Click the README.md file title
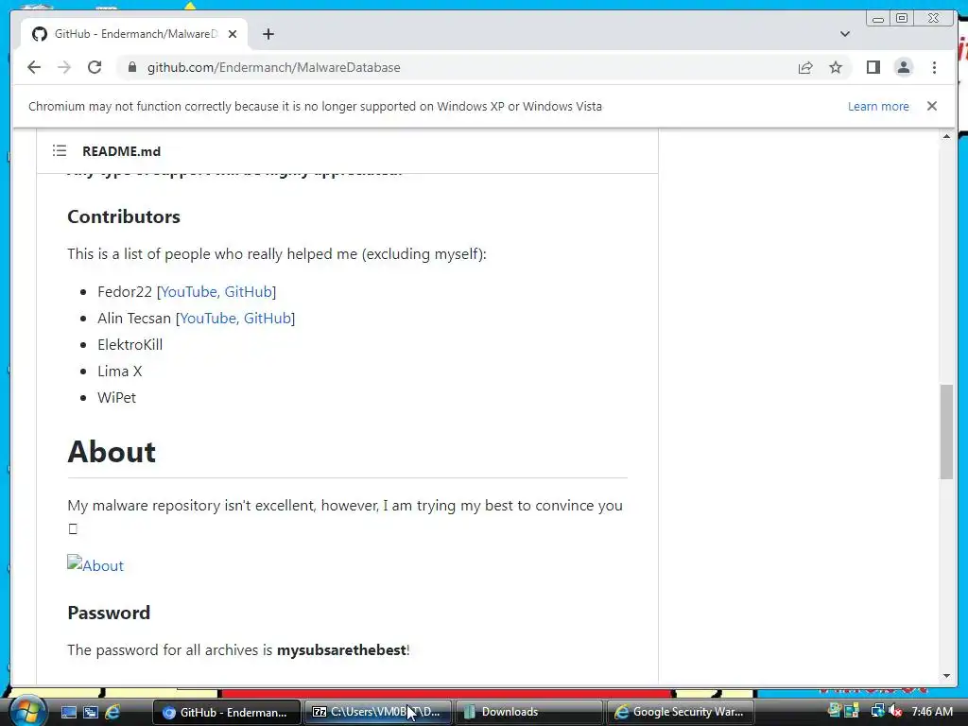Viewport: 968px width, 726px height. point(122,151)
